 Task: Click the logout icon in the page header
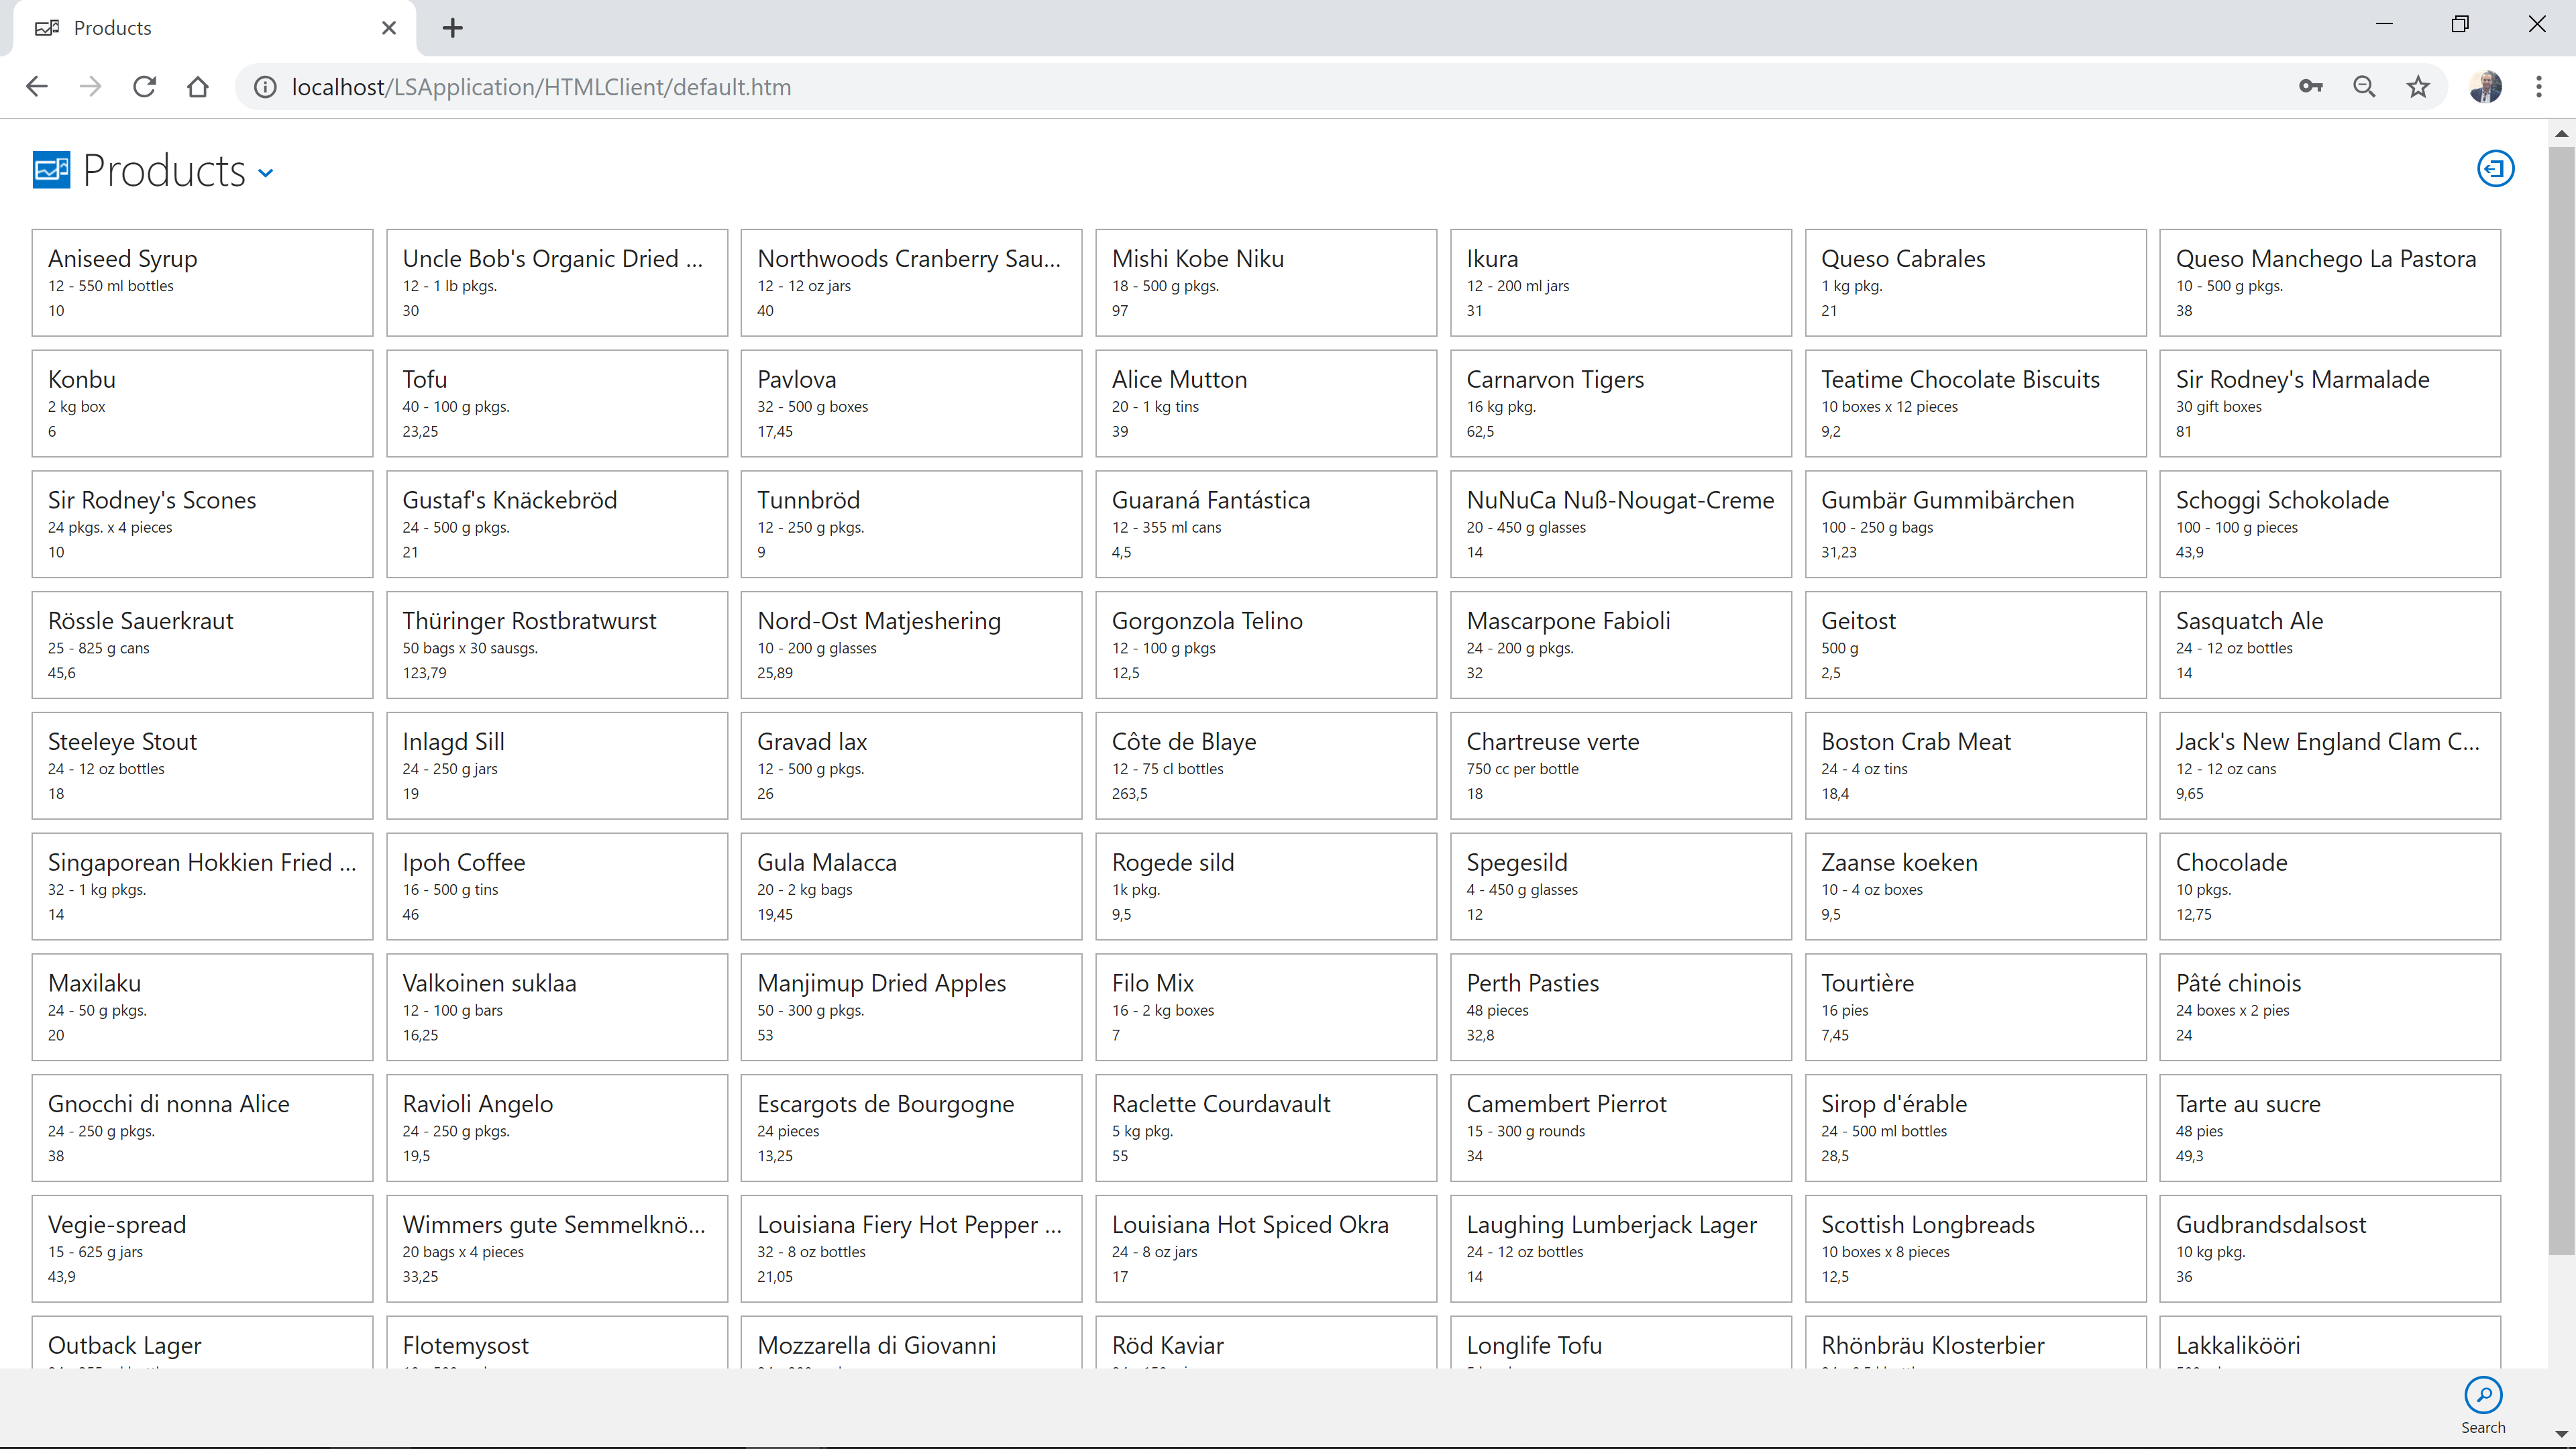[x=2495, y=169]
